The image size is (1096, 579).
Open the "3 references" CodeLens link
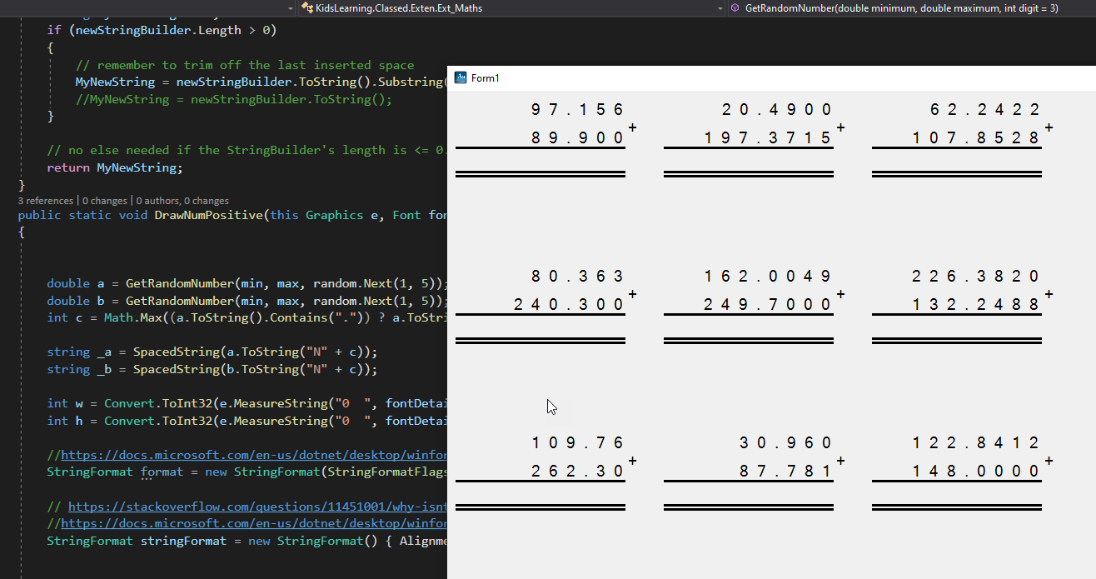(46, 201)
